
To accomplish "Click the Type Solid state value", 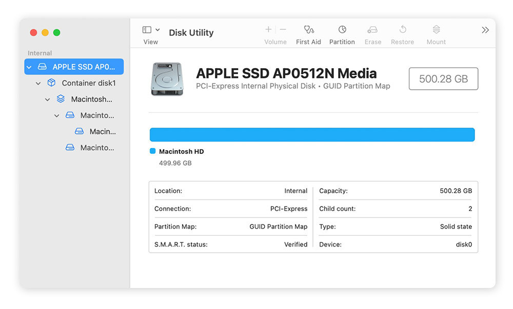I will tap(456, 226).
